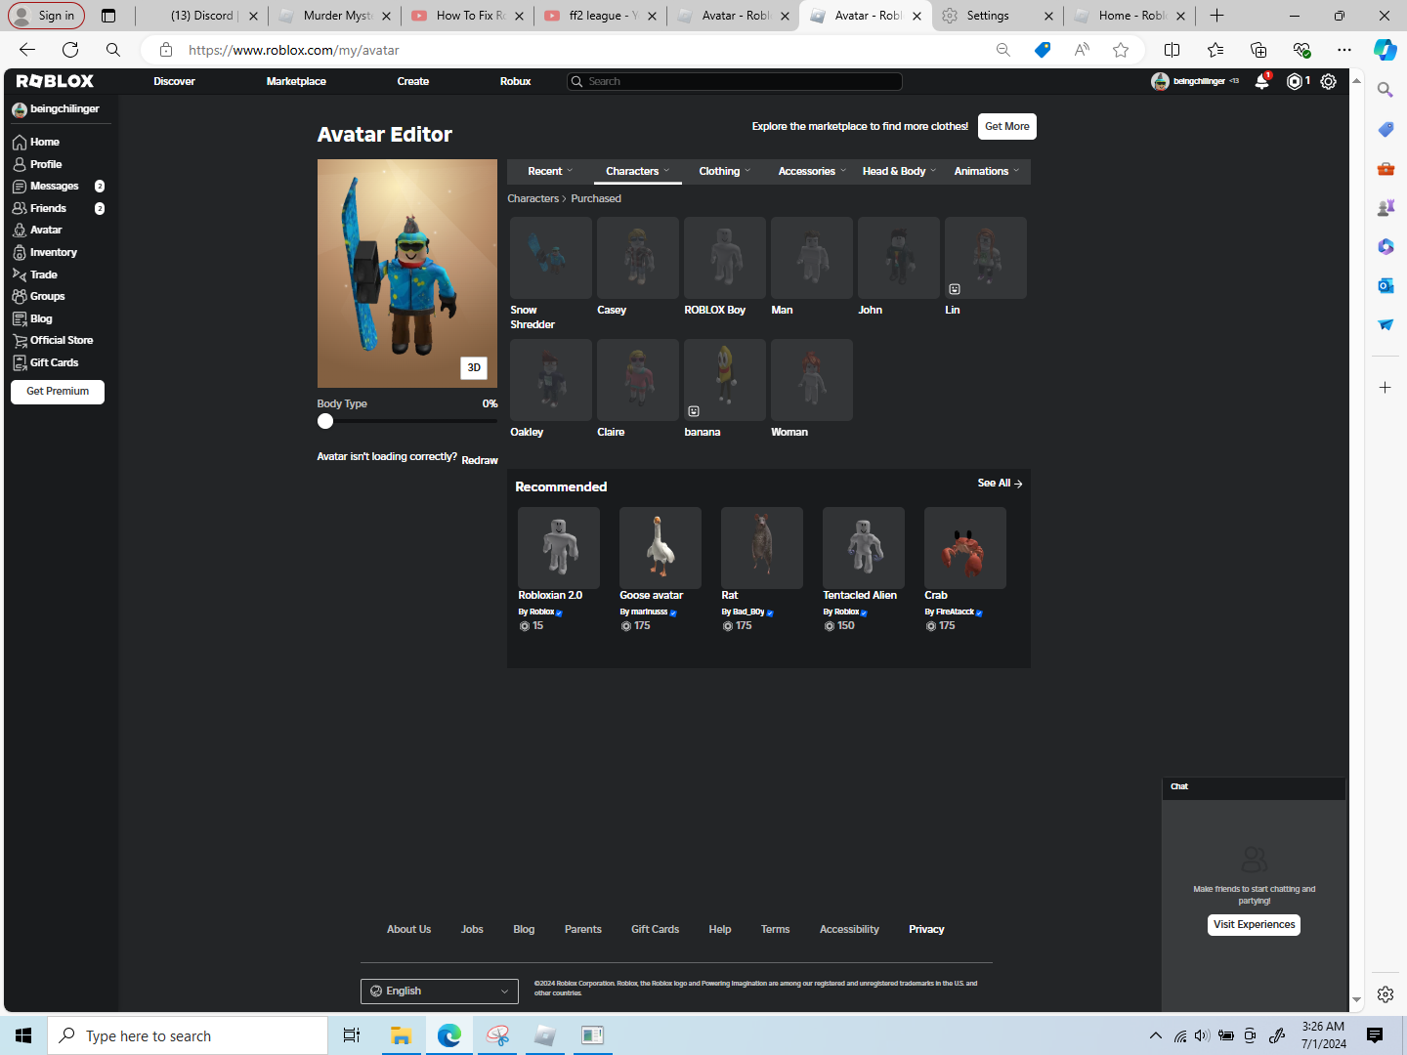Open the Windows Start menu

pos(23,1035)
